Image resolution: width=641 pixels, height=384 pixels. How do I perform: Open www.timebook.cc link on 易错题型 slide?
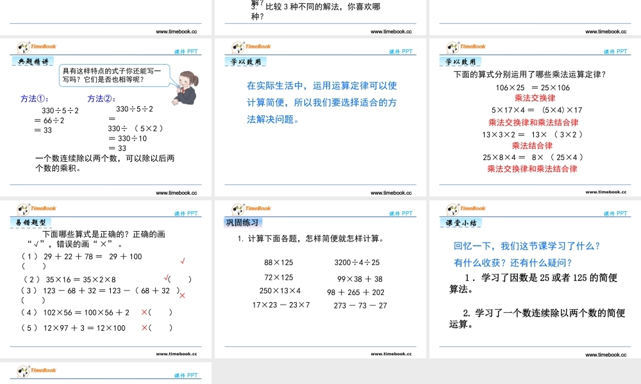176,354
